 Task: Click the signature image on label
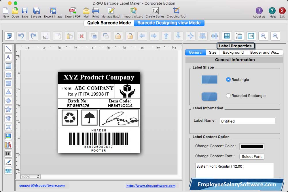pyautogui.click(x=119, y=118)
